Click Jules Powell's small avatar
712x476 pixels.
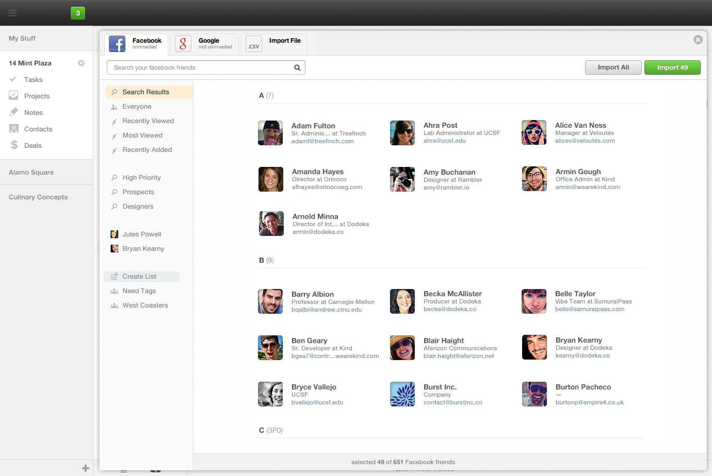(x=115, y=234)
